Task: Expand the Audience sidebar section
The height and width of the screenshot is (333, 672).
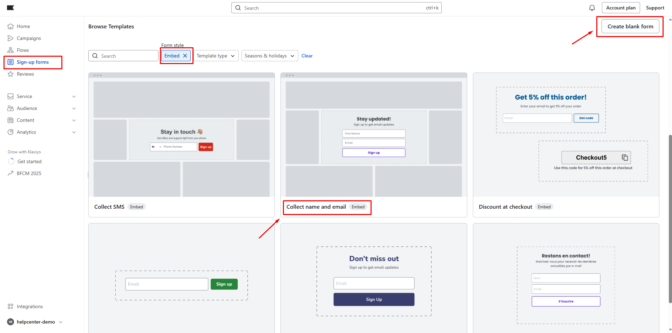Action: click(x=74, y=108)
